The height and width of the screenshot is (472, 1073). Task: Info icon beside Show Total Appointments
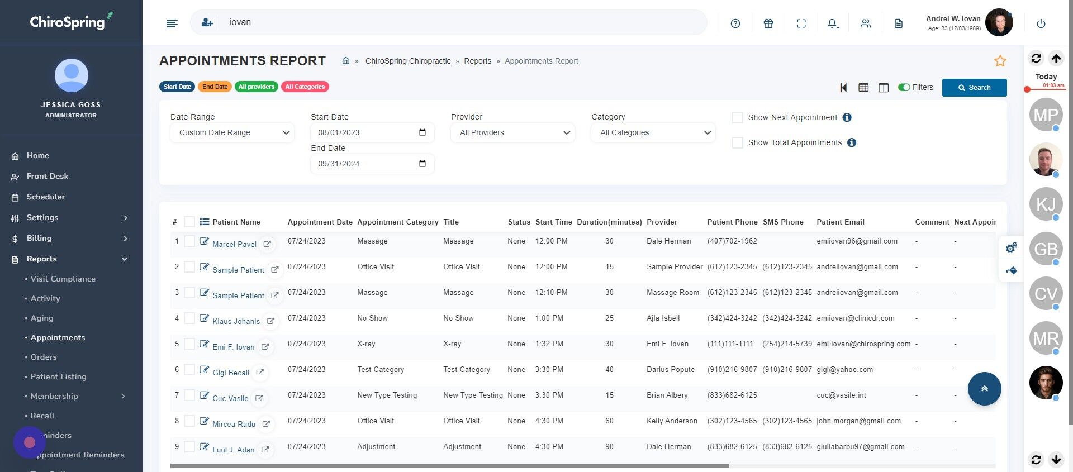tap(852, 142)
